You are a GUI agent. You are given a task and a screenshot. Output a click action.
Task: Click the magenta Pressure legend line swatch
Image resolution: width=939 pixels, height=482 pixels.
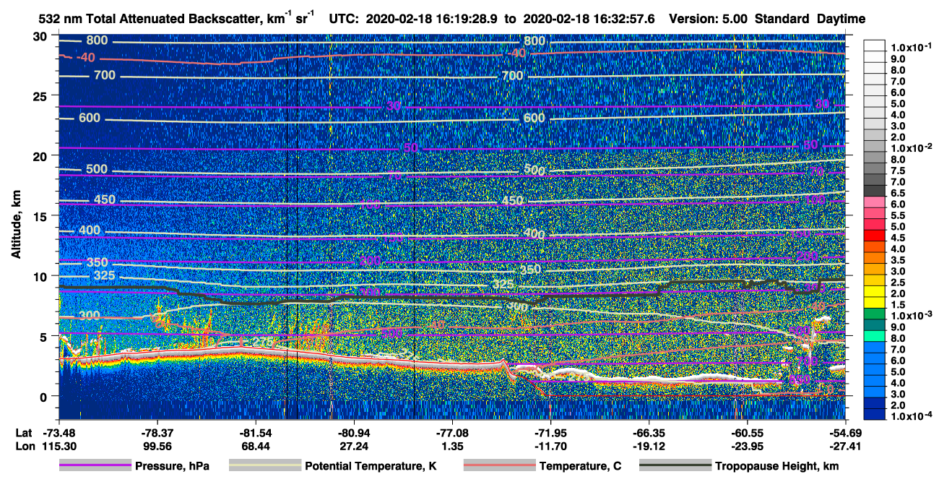pyautogui.click(x=95, y=466)
